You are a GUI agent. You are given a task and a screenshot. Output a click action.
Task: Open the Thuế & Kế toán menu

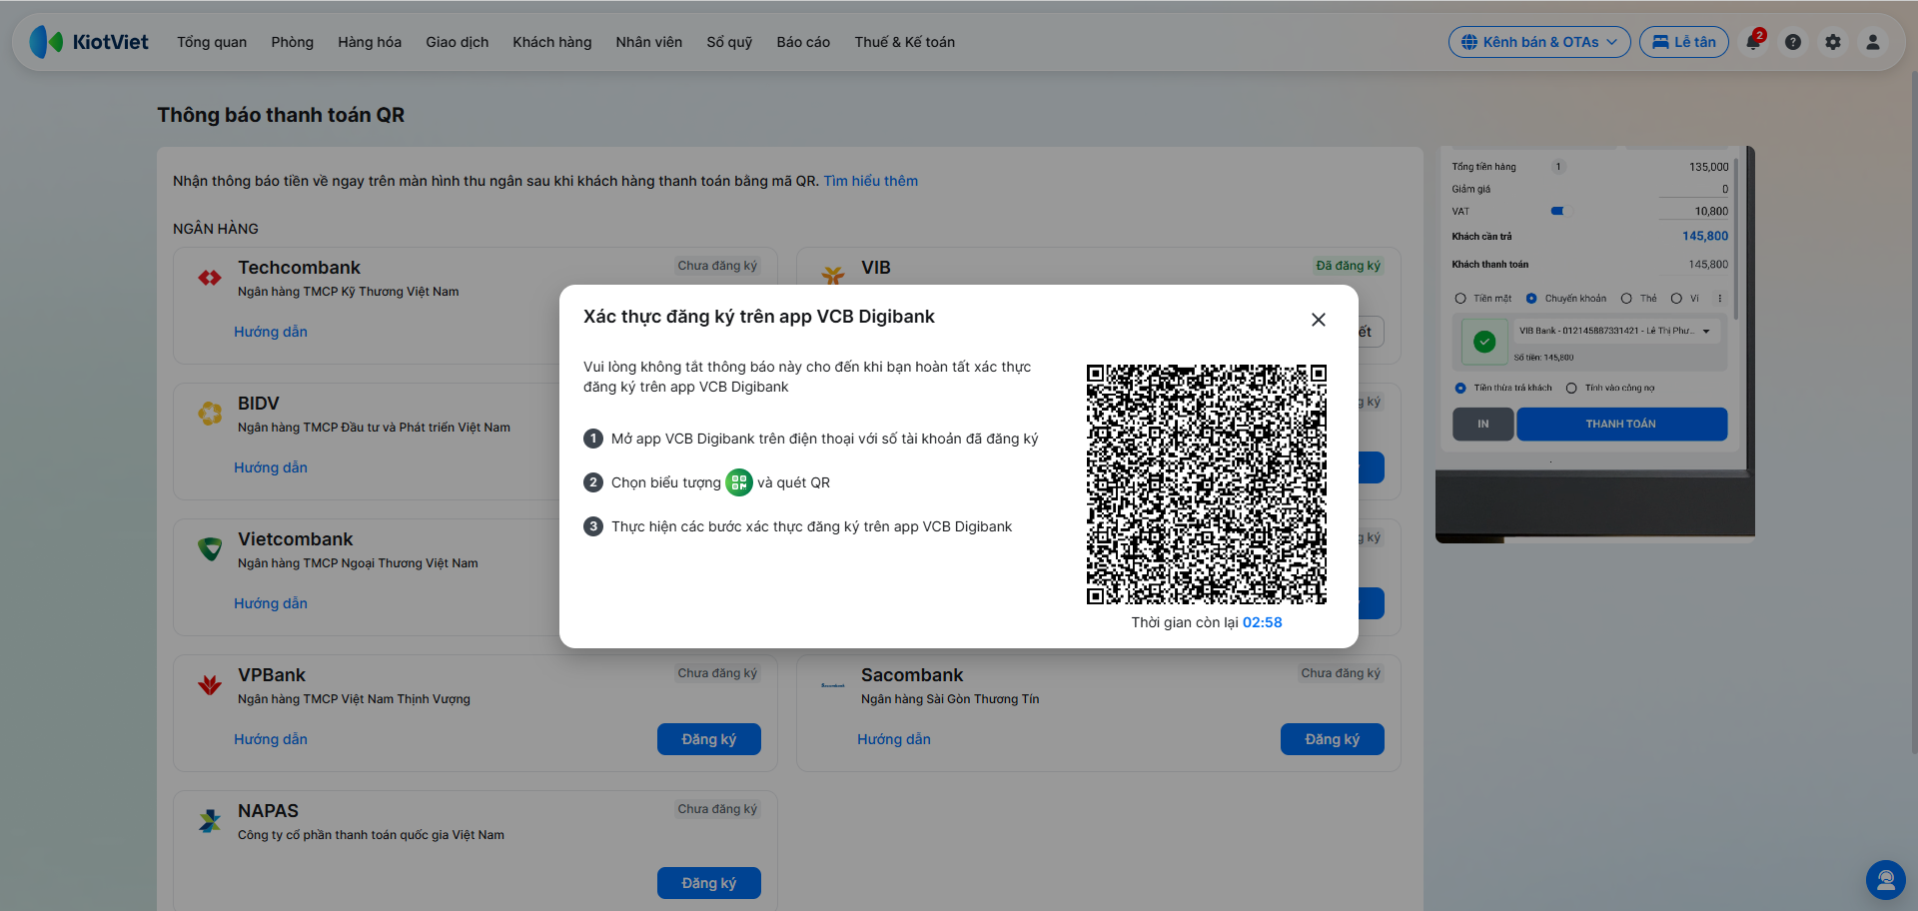[905, 42]
